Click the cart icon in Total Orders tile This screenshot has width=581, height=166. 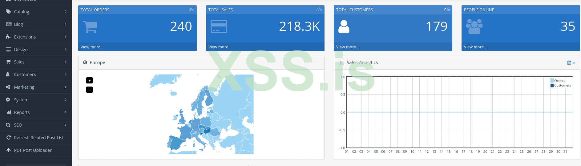point(90,27)
